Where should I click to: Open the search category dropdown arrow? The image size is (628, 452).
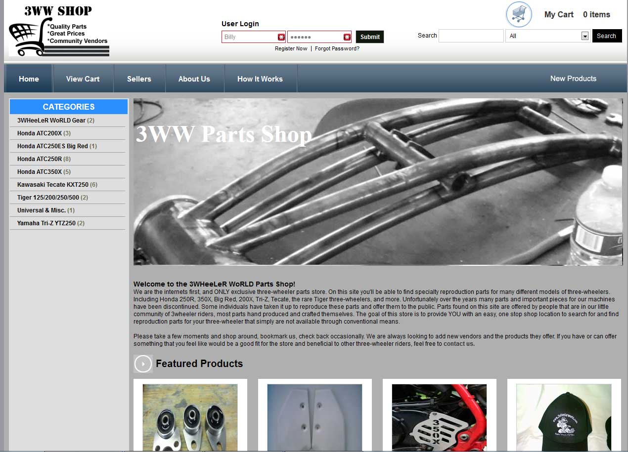[585, 36]
